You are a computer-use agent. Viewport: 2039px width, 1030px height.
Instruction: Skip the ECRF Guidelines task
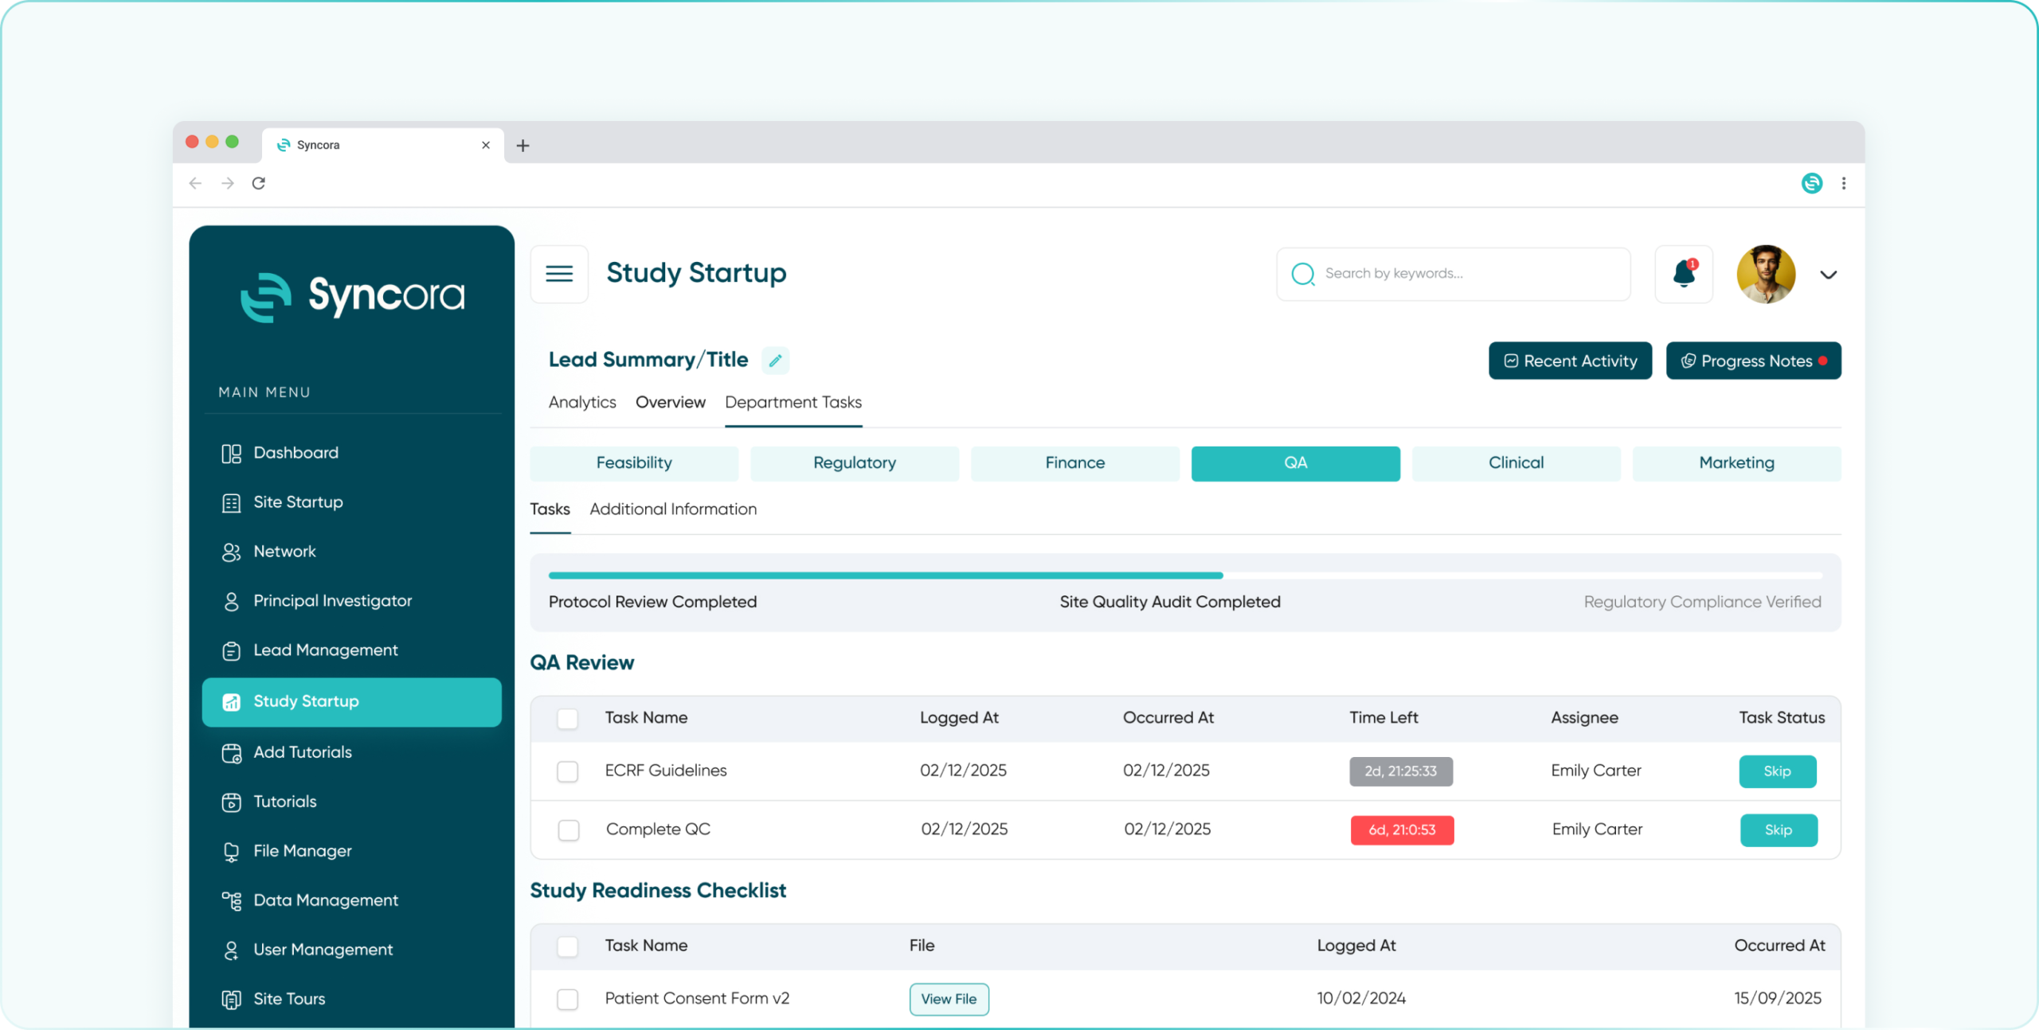point(1778,771)
